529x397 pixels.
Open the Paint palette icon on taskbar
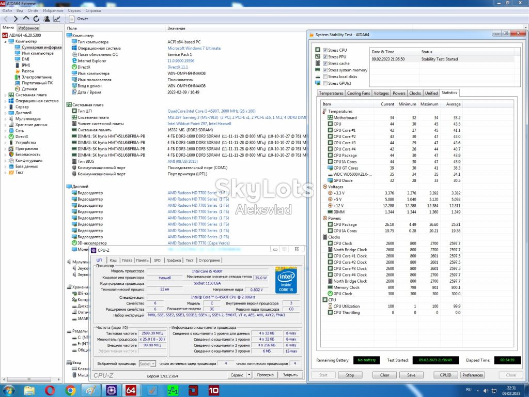pos(90,391)
